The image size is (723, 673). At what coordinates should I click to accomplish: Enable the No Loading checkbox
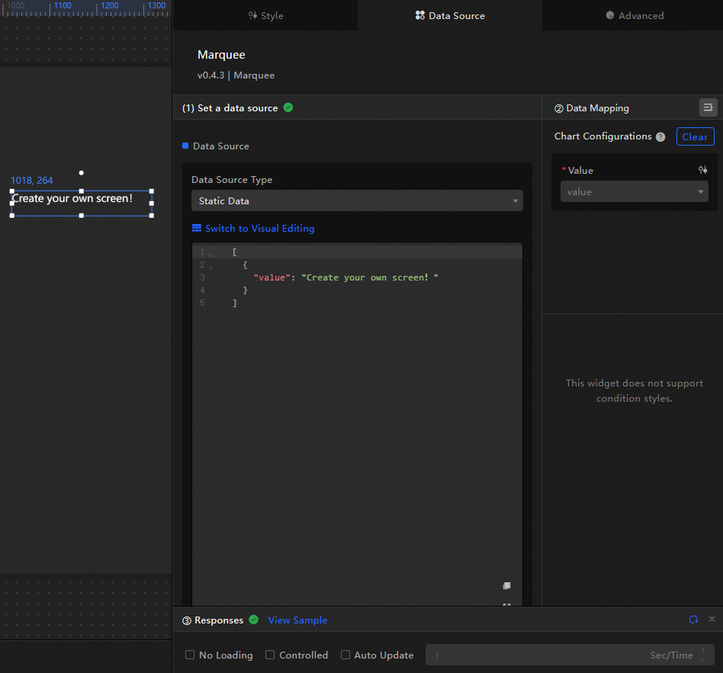(x=190, y=655)
